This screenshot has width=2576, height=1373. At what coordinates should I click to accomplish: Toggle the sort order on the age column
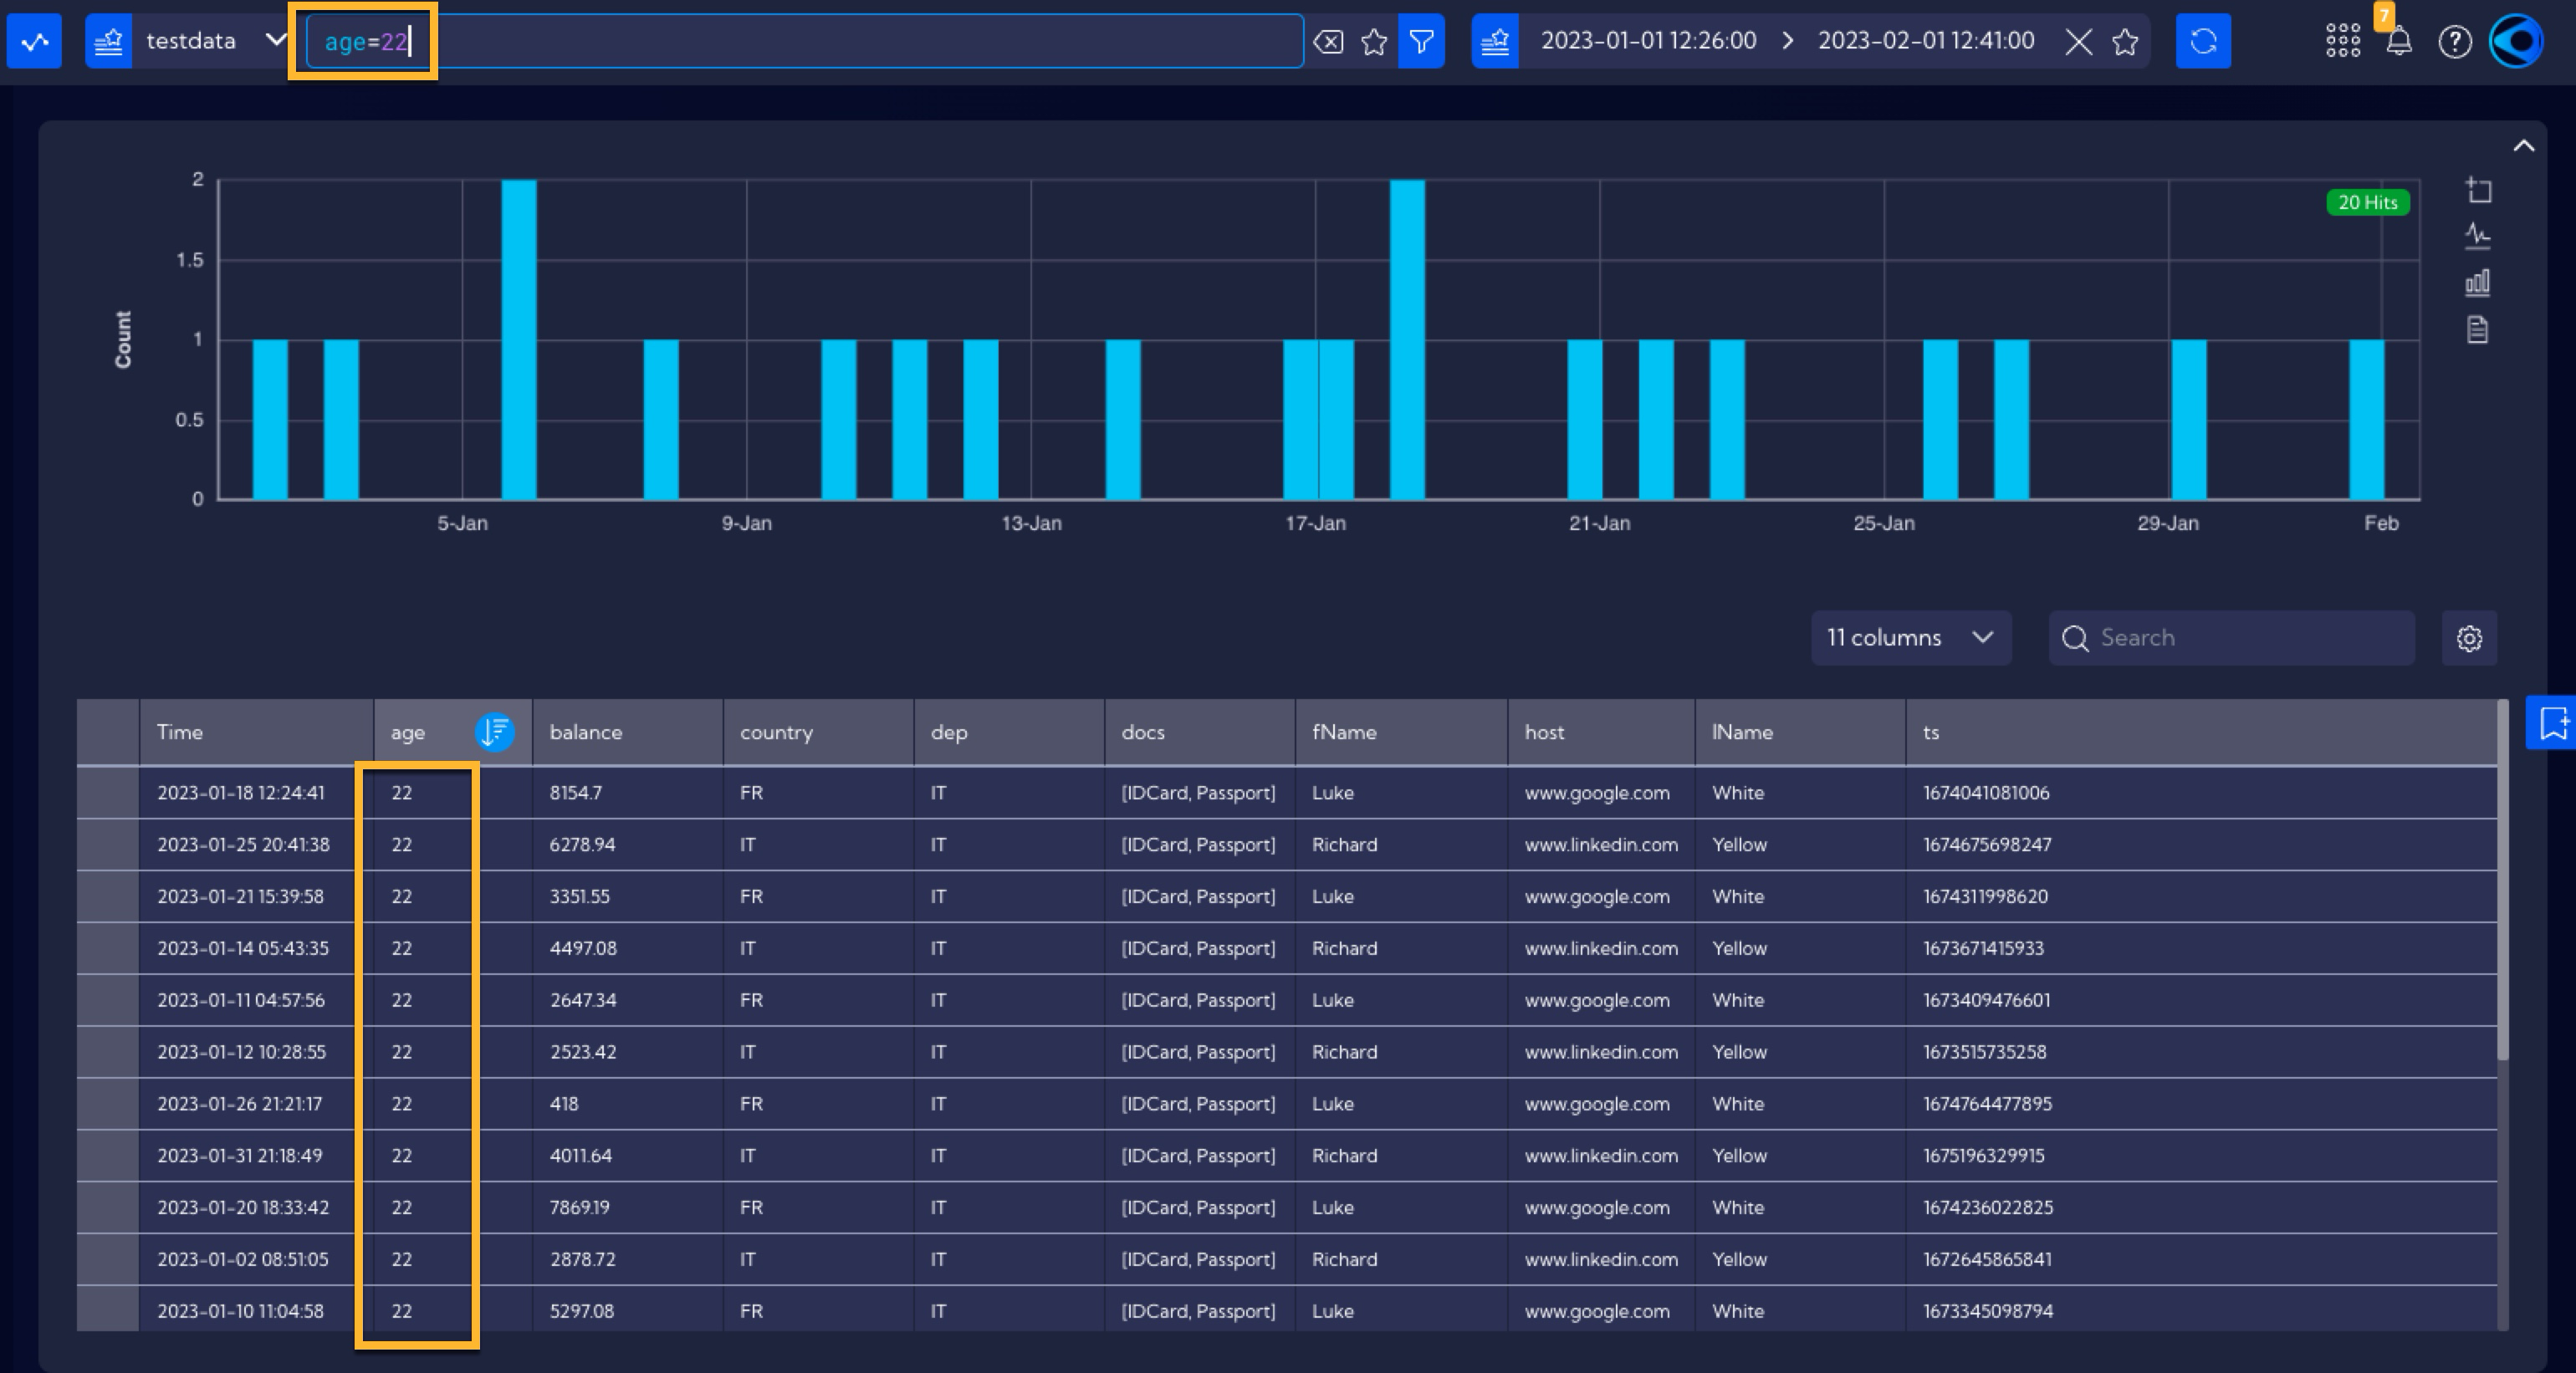point(494,732)
